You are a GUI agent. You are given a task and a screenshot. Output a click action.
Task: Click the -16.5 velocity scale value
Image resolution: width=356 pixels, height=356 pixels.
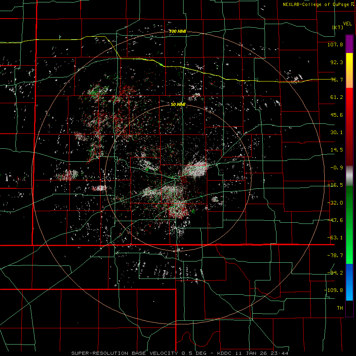point(335,185)
